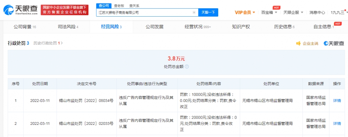Click the 企业主说 speaker icon

[298, 43]
